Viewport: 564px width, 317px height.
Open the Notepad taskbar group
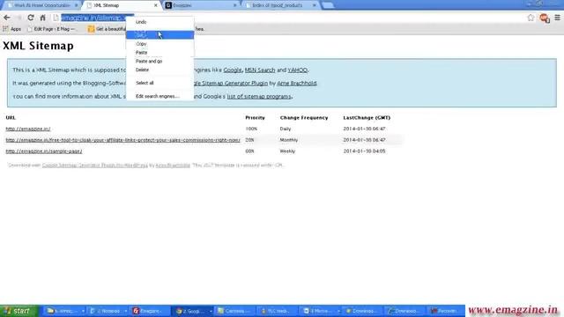click(x=108, y=311)
